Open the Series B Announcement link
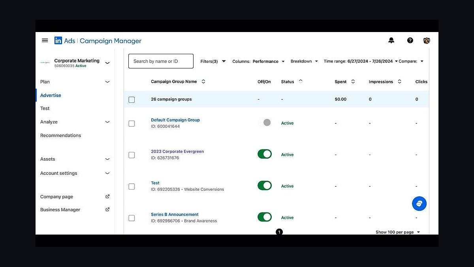474x267 pixels. 175,214
